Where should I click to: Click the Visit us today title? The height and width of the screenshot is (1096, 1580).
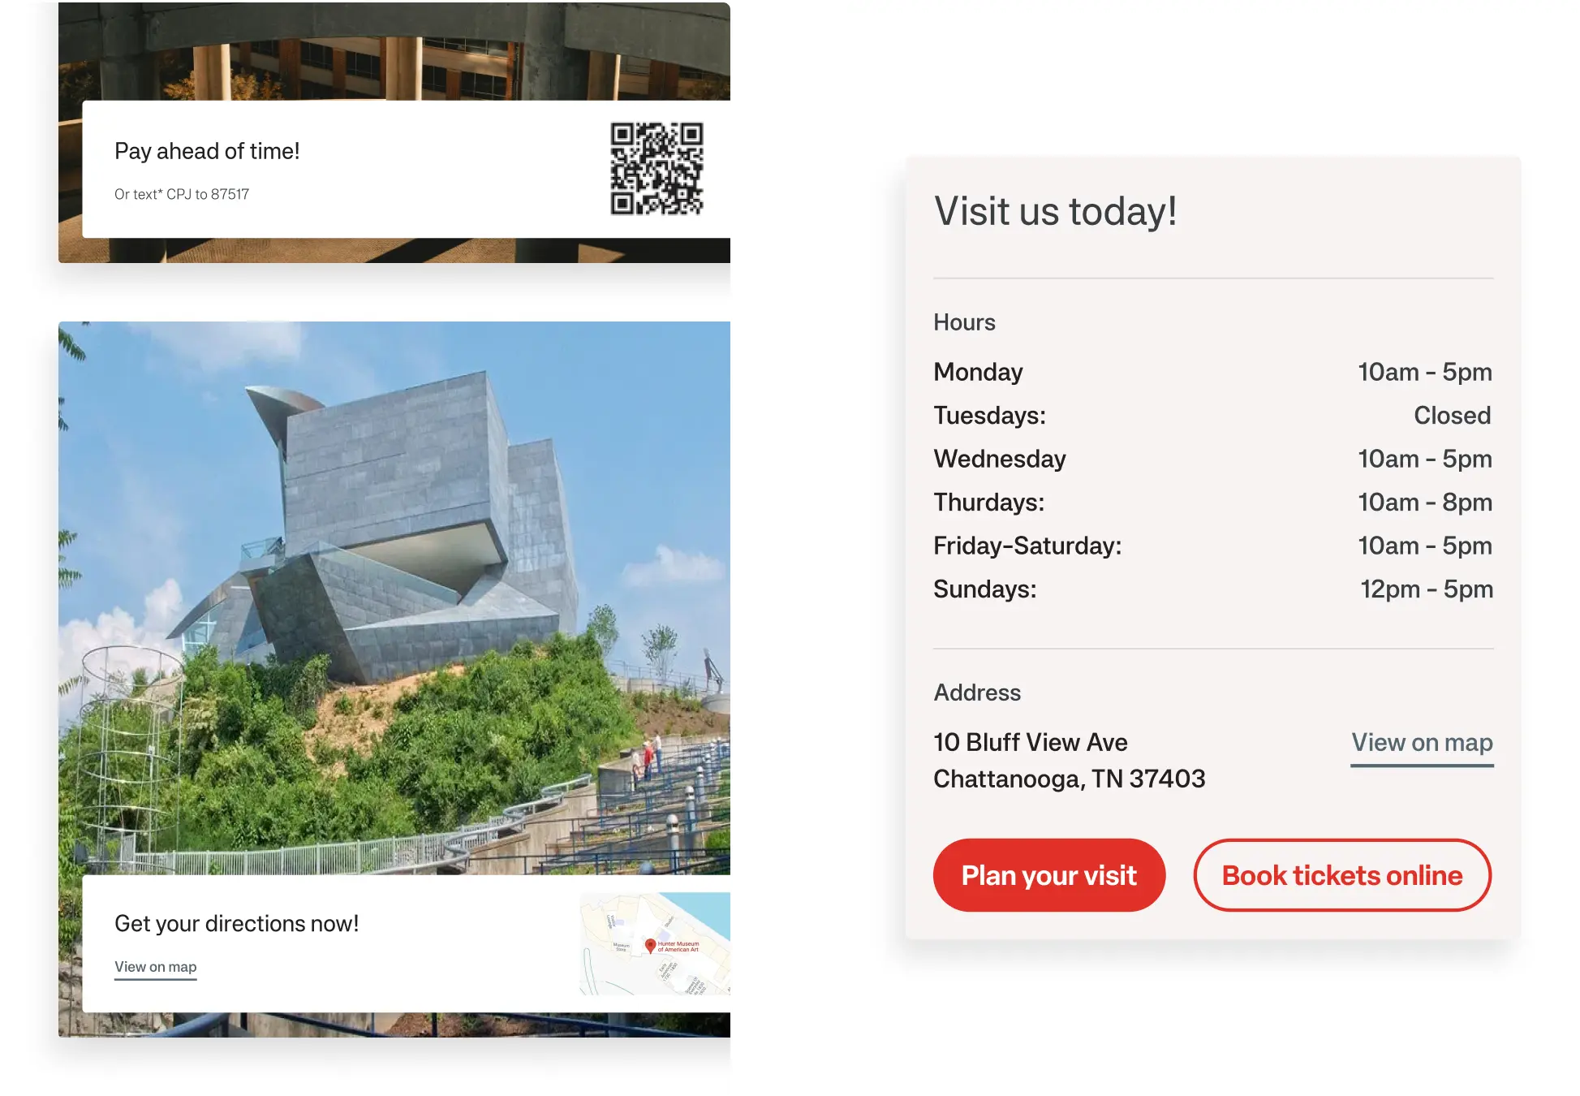click(1055, 212)
